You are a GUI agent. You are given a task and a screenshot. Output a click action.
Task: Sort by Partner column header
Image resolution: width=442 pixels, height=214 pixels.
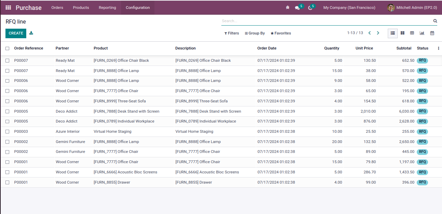[x=62, y=48]
